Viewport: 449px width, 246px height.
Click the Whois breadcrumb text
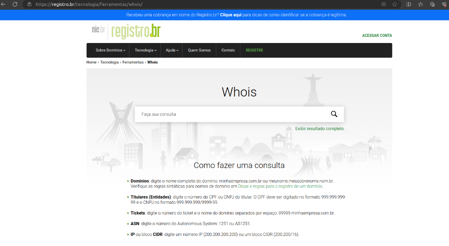point(152,62)
